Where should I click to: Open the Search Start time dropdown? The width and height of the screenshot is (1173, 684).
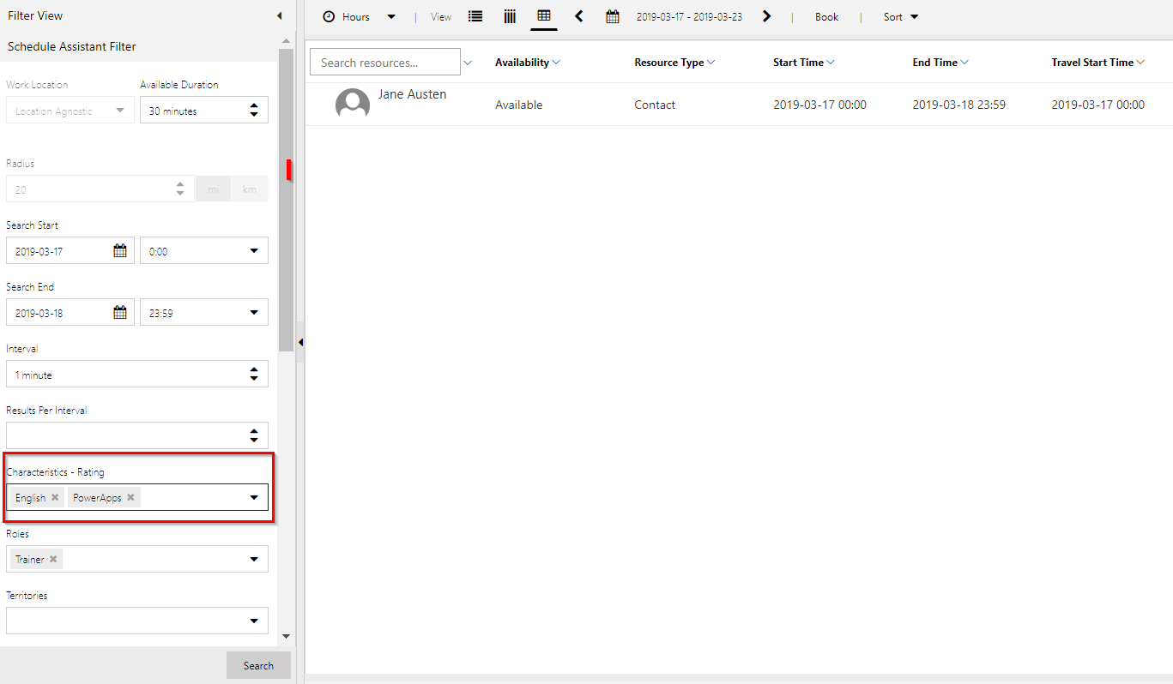[x=254, y=251]
